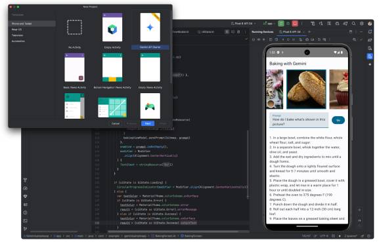Add a device with the Running Devices plus
Screen dimensions: 381x242
coord(309,31)
